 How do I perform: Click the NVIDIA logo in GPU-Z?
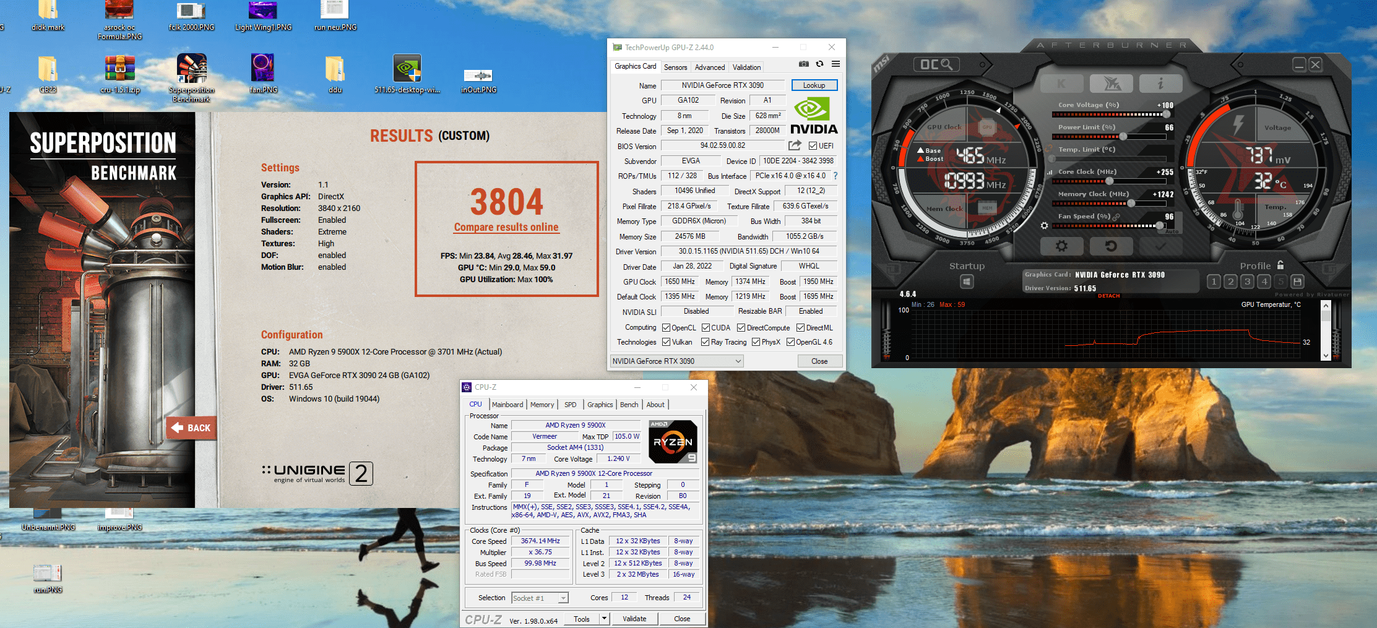(x=814, y=116)
